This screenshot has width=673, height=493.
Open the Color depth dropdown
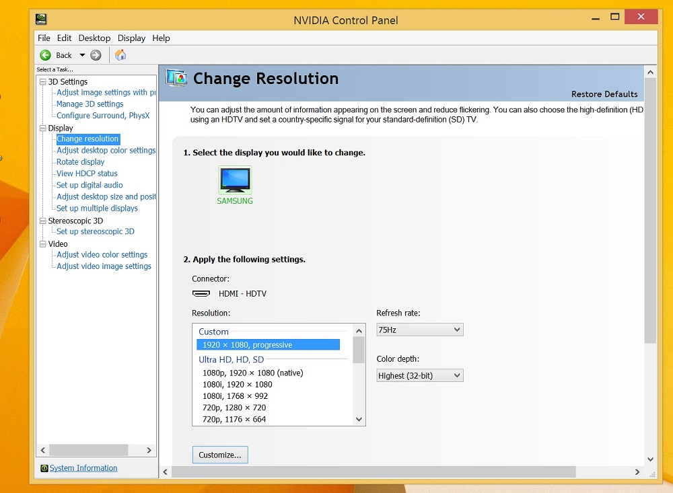pyautogui.click(x=419, y=375)
